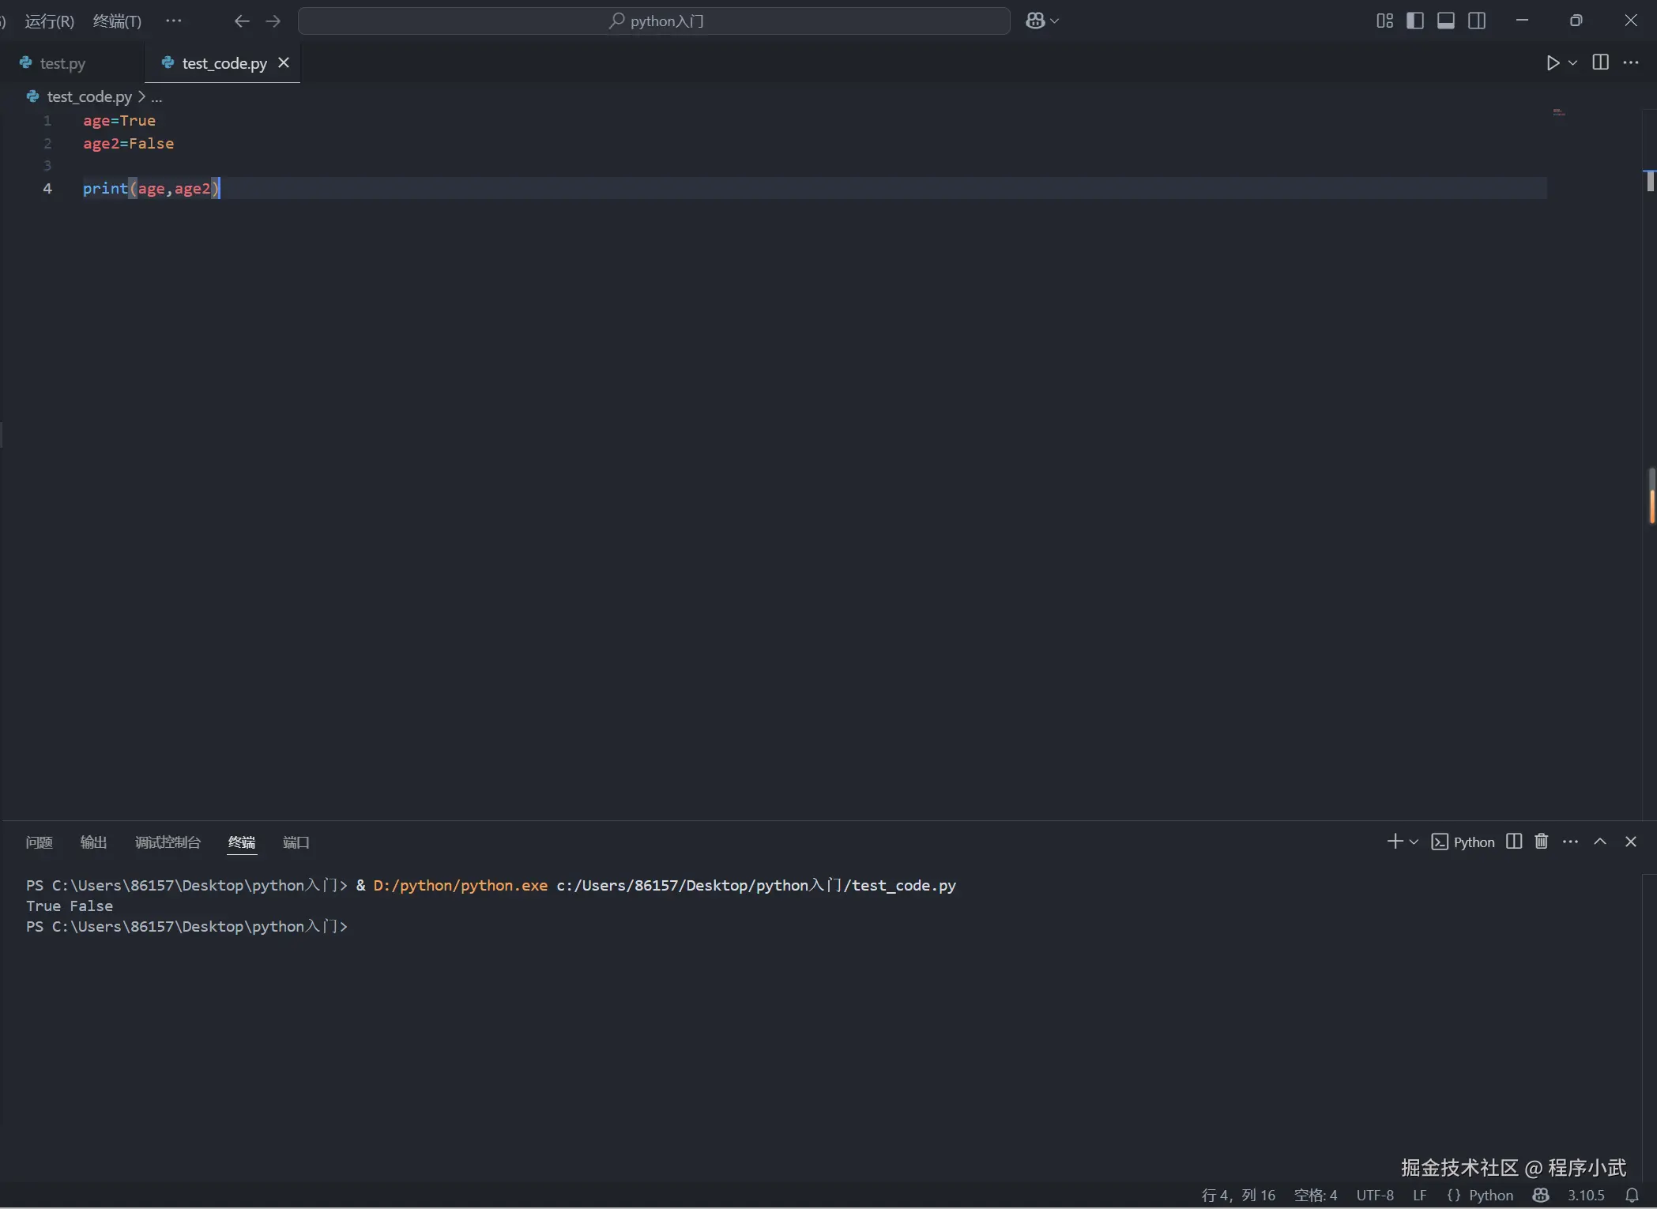Toggle bottom panel visibility
The width and height of the screenshot is (1657, 1209).
point(1445,21)
